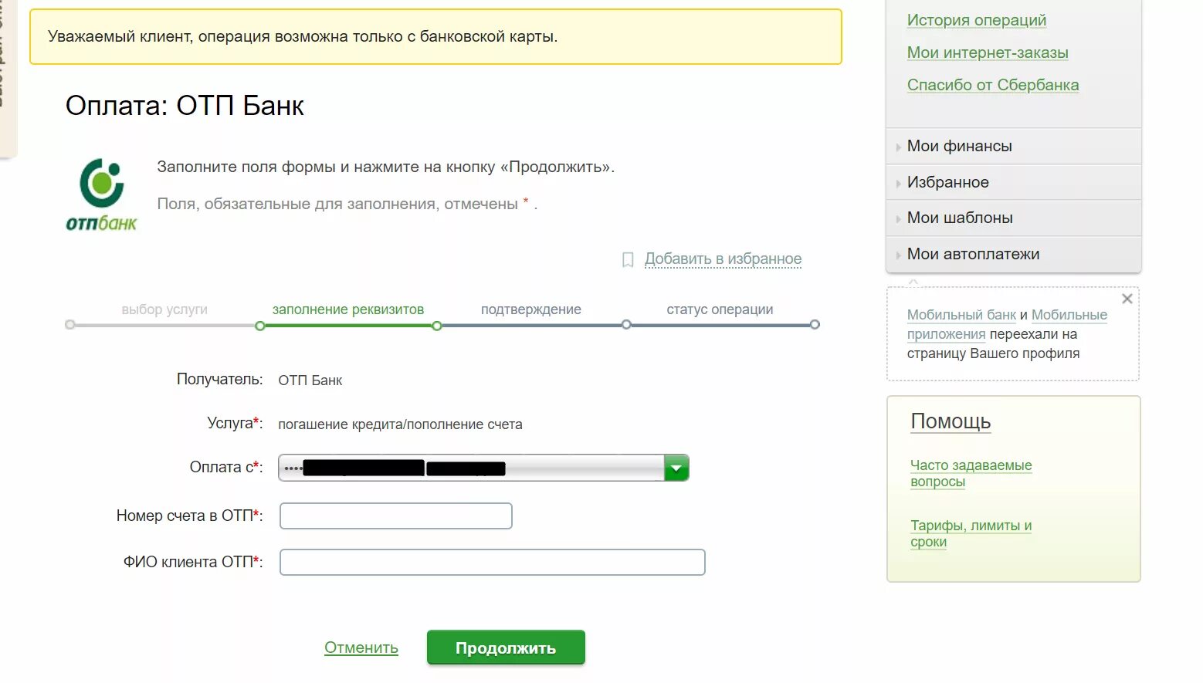Click the Получатель value ОТП Банк
Image resolution: width=1203 pixels, height=683 pixels.
click(310, 380)
